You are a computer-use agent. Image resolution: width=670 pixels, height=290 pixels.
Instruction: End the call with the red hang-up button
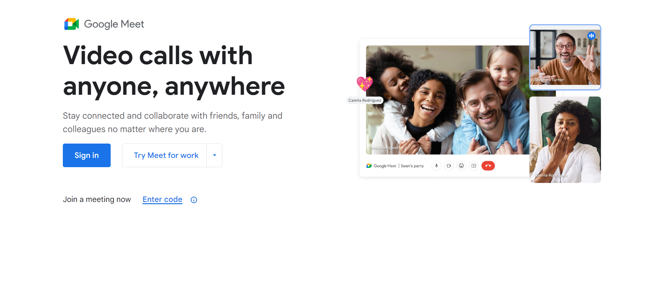tap(488, 166)
